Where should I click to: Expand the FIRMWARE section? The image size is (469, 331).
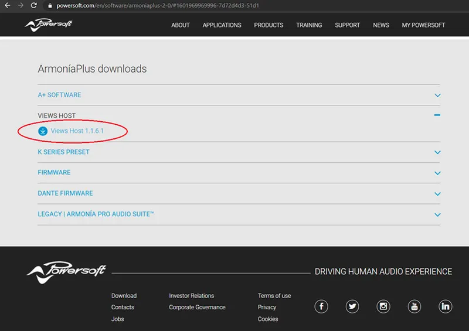point(239,173)
